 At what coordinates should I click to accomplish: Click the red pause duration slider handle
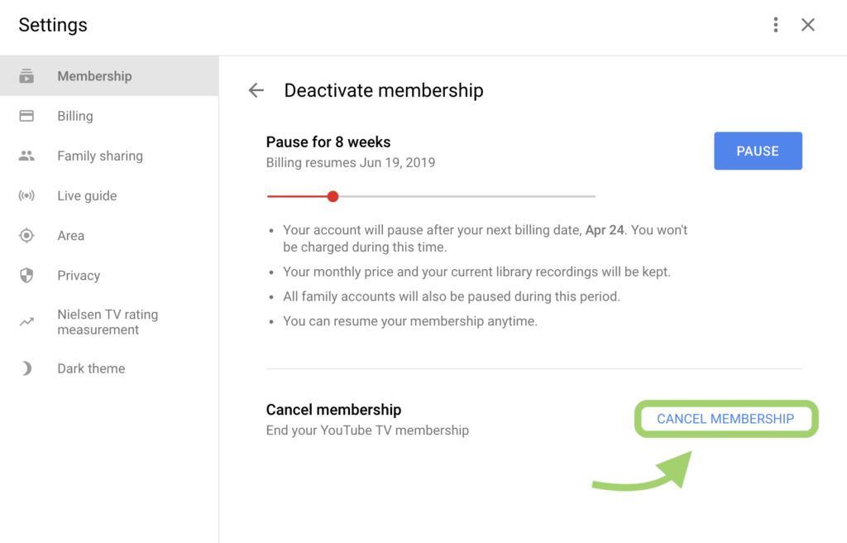tap(333, 196)
